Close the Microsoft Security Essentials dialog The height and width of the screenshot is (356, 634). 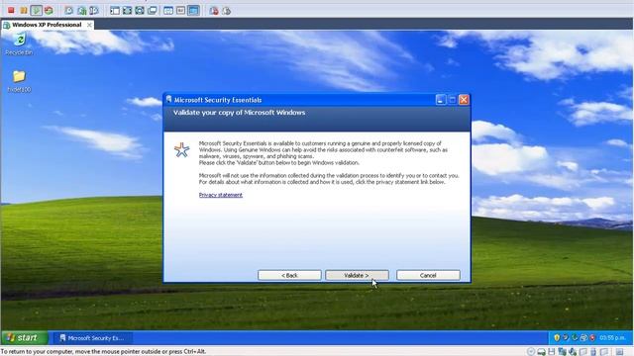pyautogui.click(x=464, y=99)
